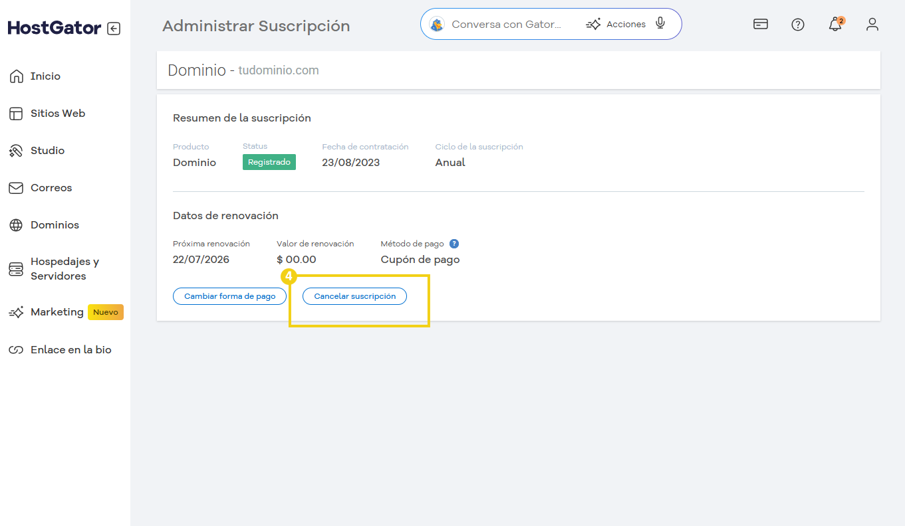The image size is (905, 526).
Task: Select Hospedajes y Servidores
Action: [65, 269]
